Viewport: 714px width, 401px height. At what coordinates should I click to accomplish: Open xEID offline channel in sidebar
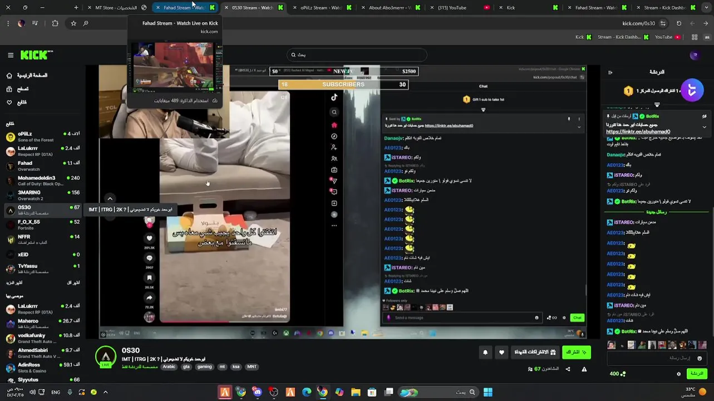[43, 255]
